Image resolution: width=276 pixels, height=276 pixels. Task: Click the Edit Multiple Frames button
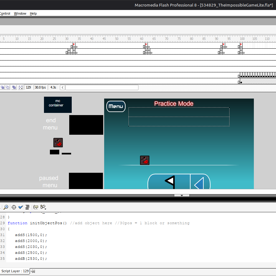point(14,88)
